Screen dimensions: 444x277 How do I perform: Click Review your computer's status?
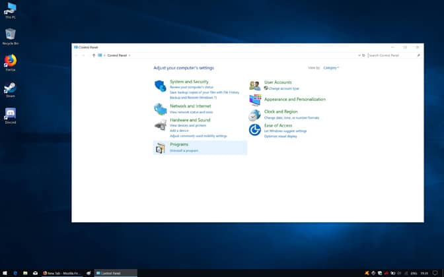(x=192, y=87)
